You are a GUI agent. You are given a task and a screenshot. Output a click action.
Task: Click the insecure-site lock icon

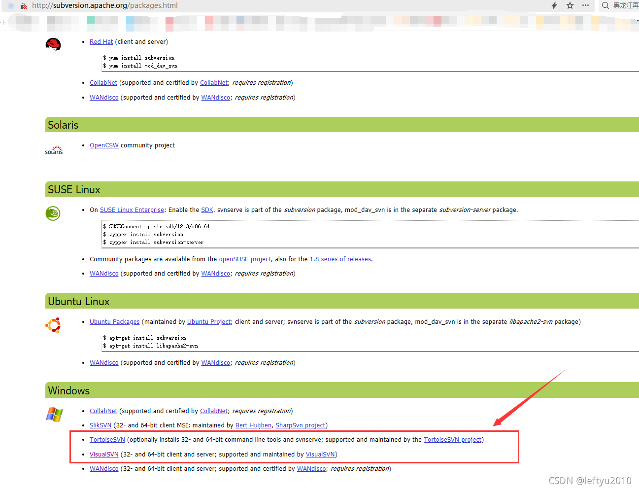23,6
